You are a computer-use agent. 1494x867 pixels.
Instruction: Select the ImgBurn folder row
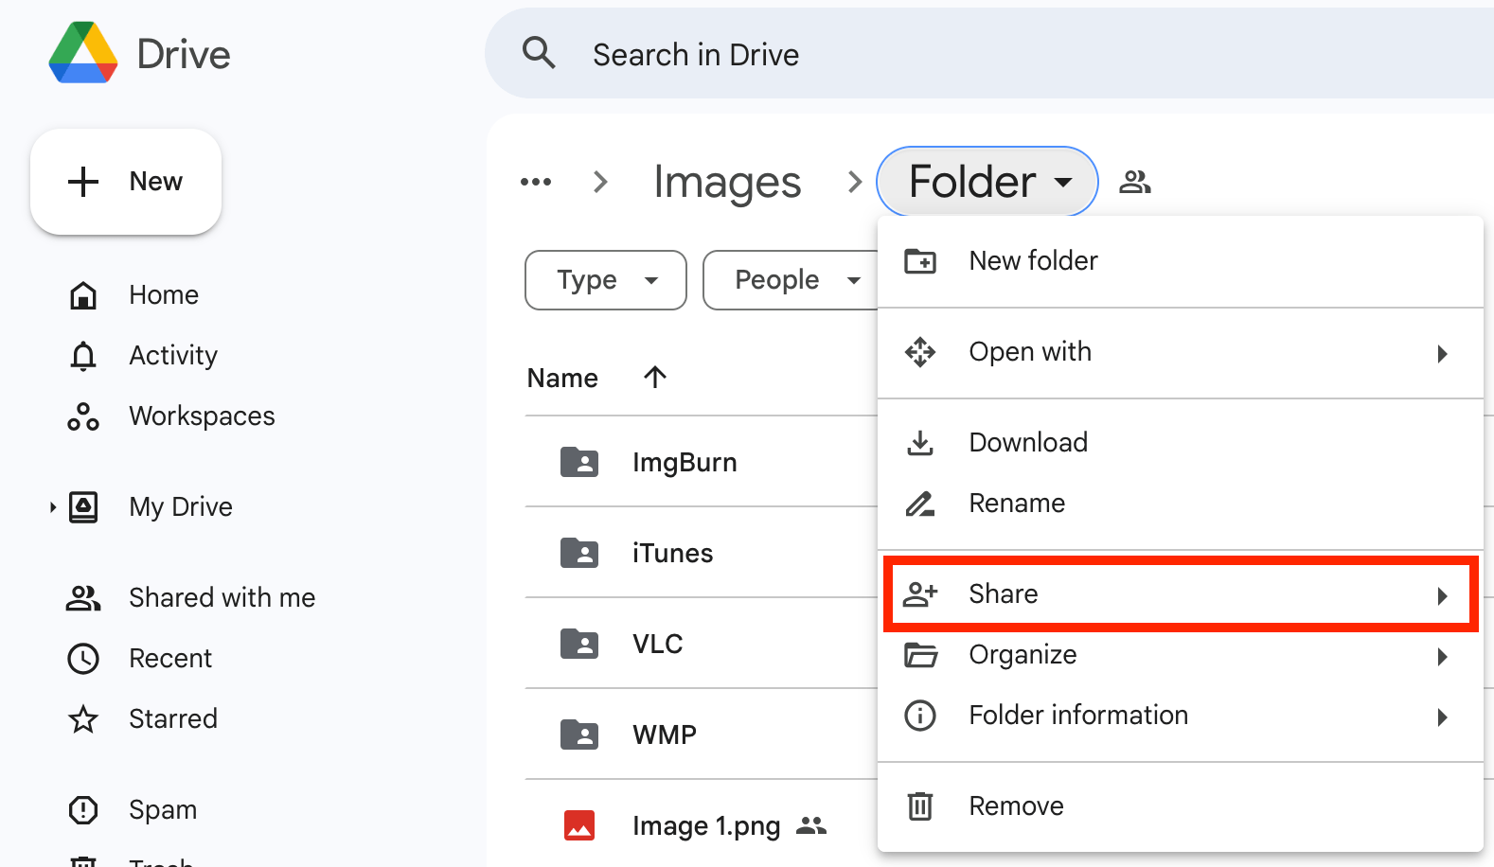(x=702, y=462)
